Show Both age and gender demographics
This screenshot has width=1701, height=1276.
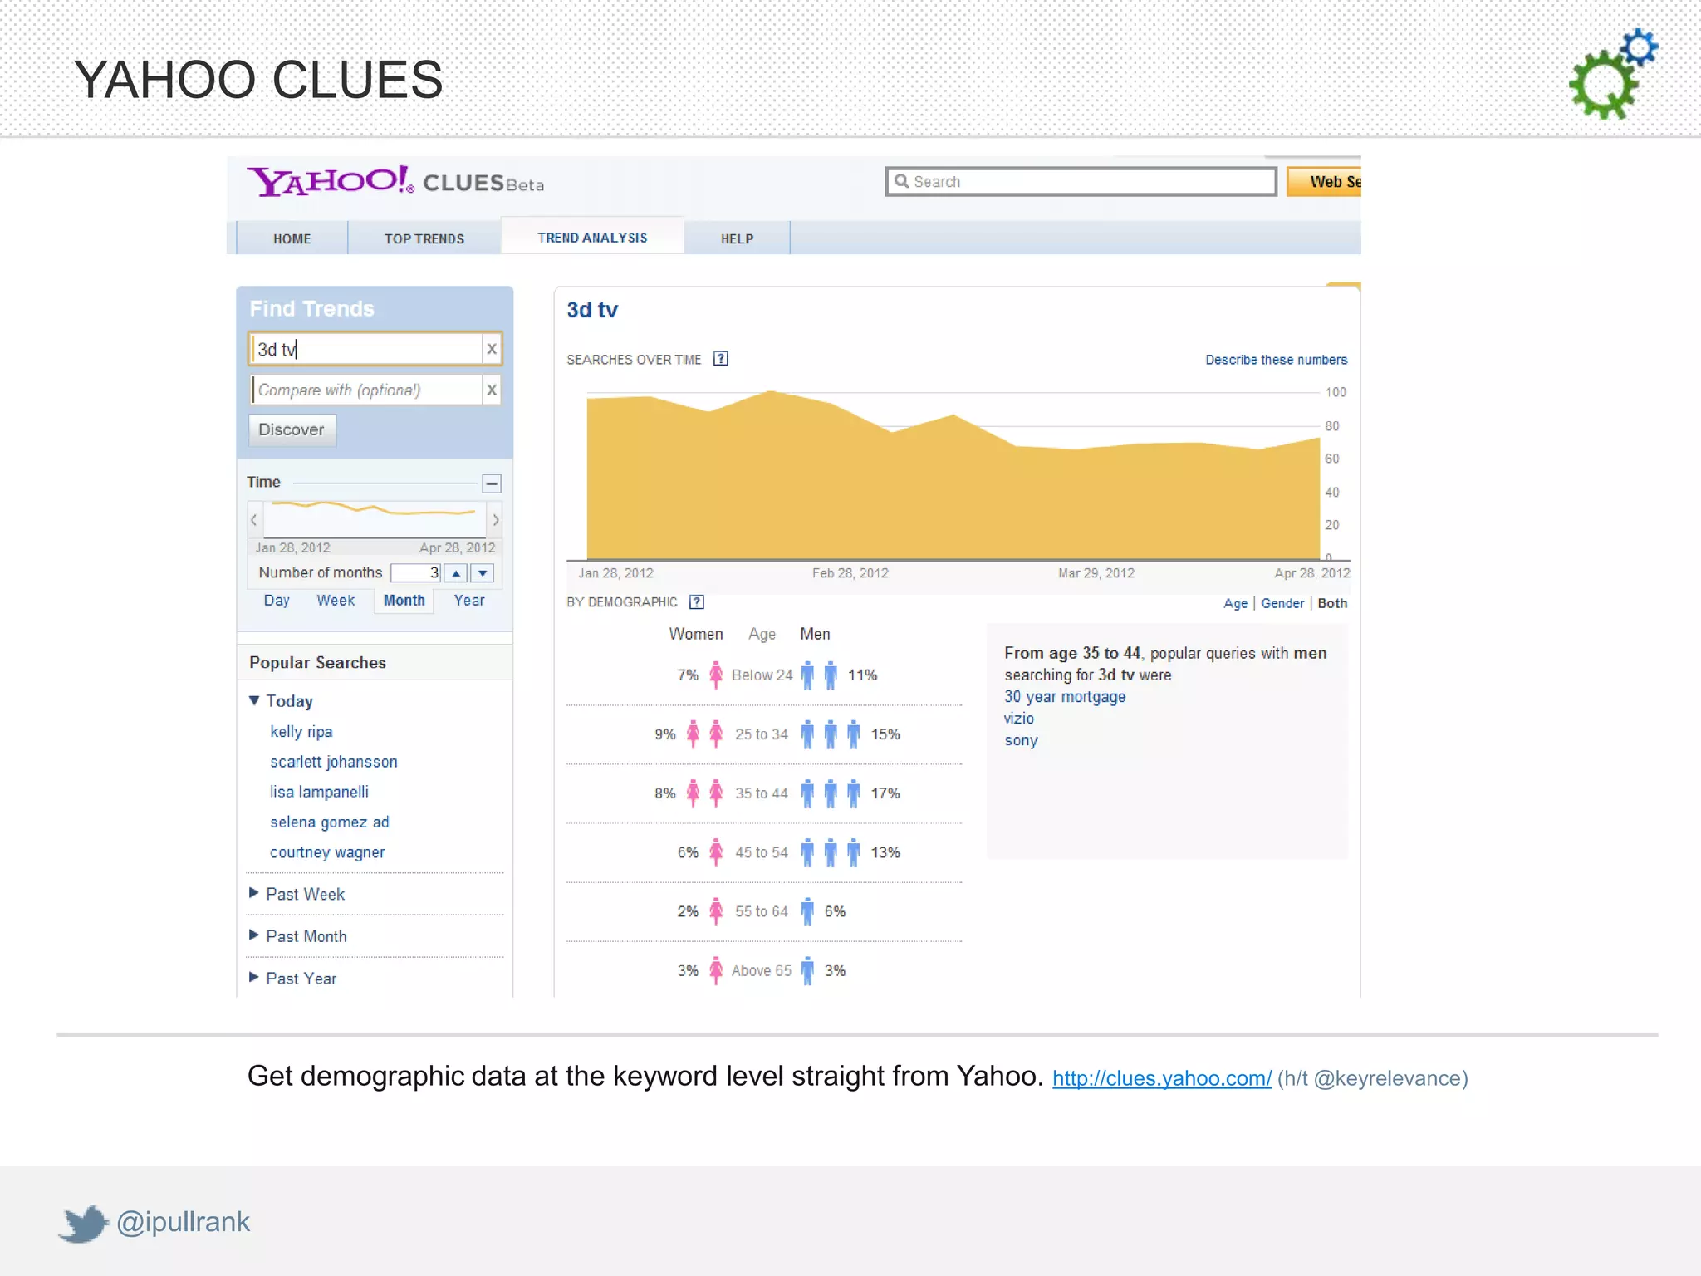pos(1332,604)
